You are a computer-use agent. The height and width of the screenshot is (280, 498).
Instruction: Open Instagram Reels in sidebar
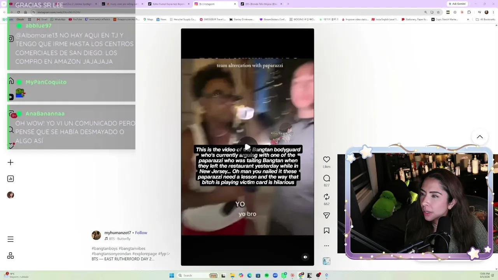pos(11,97)
